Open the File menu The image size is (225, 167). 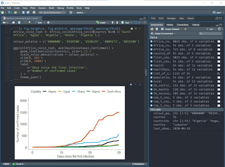3,8
